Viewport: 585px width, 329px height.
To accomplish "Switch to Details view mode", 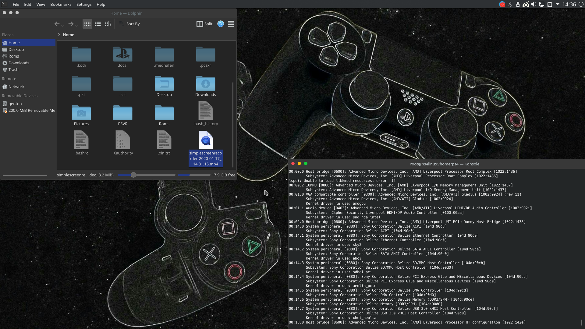I will coord(108,24).
